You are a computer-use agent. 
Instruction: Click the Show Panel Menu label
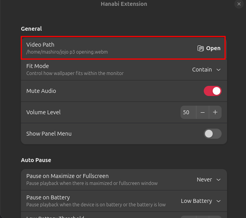click(49, 134)
